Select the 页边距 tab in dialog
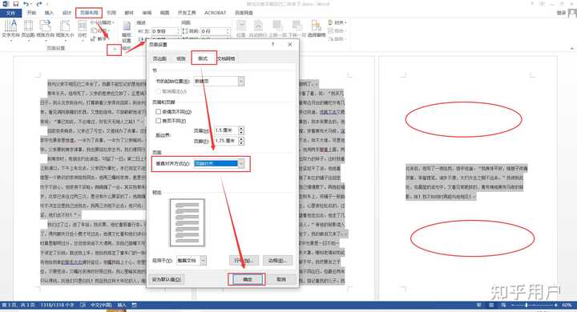This screenshot has width=577, height=312. pyautogui.click(x=159, y=58)
